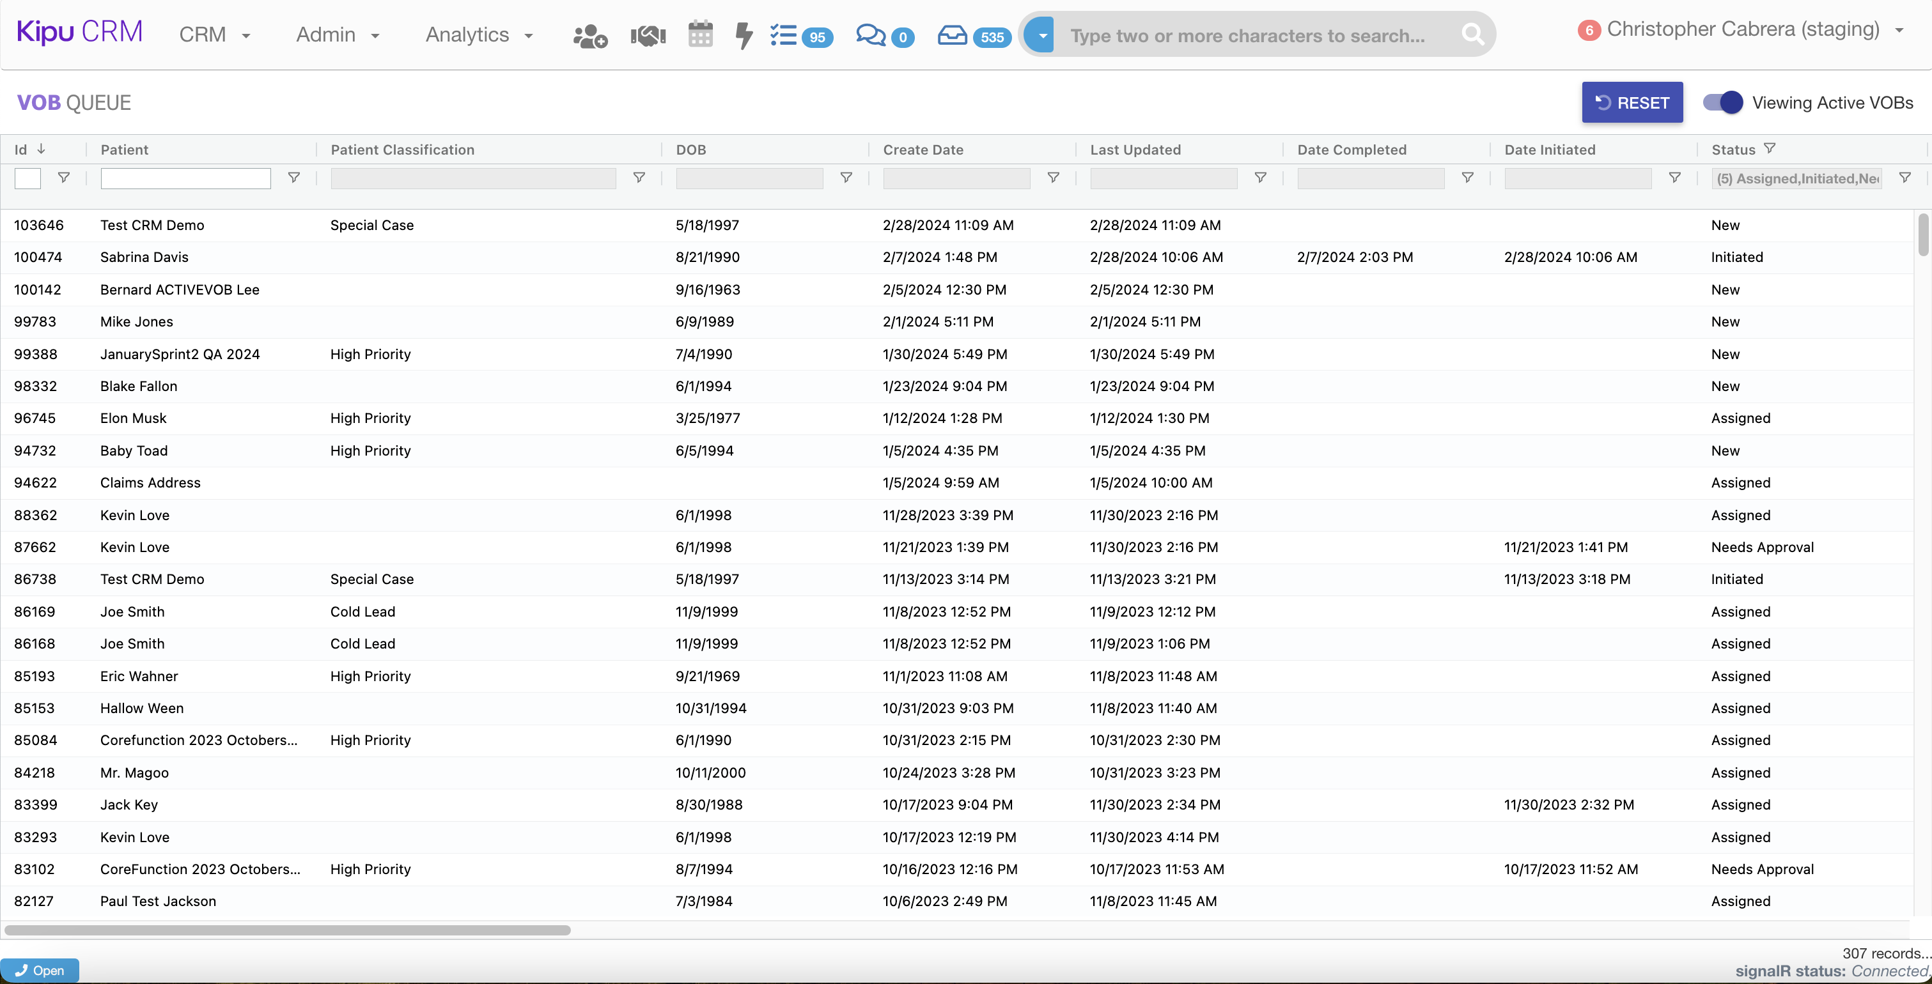This screenshot has height=984, width=1932.
Task: Expand the blue search type dropdown arrow
Action: [1041, 35]
